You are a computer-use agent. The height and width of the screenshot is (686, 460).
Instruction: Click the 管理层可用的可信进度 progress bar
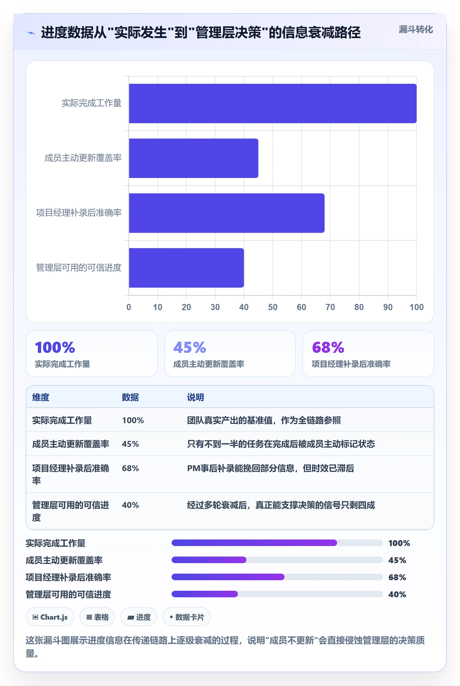coord(277,594)
